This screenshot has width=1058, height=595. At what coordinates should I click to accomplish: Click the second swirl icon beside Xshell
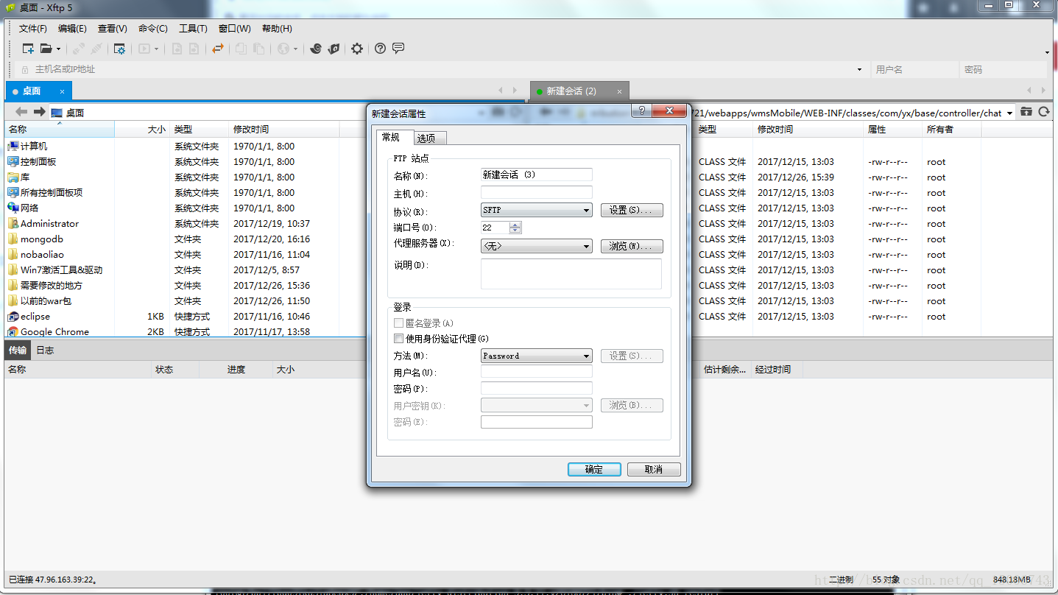click(x=334, y=49)
